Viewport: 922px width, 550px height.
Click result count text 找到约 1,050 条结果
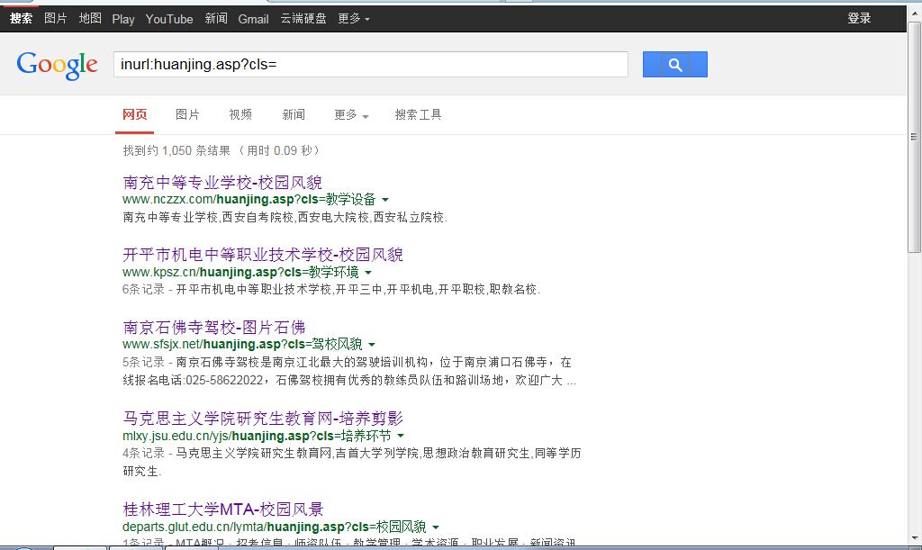[176, 150]
